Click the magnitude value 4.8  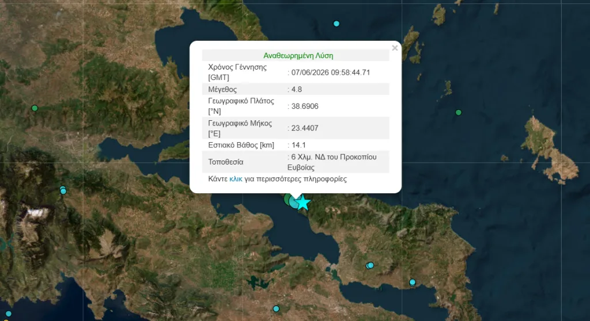(297, 90)
